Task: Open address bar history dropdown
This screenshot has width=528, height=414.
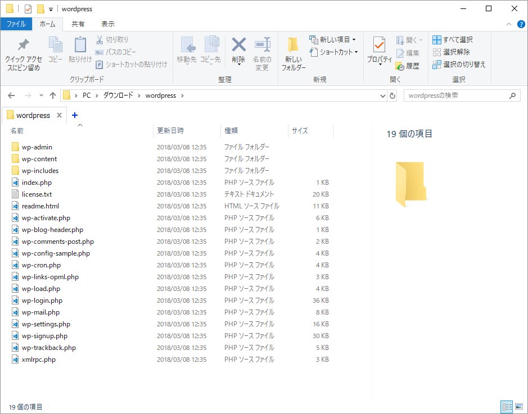Action: click(382, 96)
